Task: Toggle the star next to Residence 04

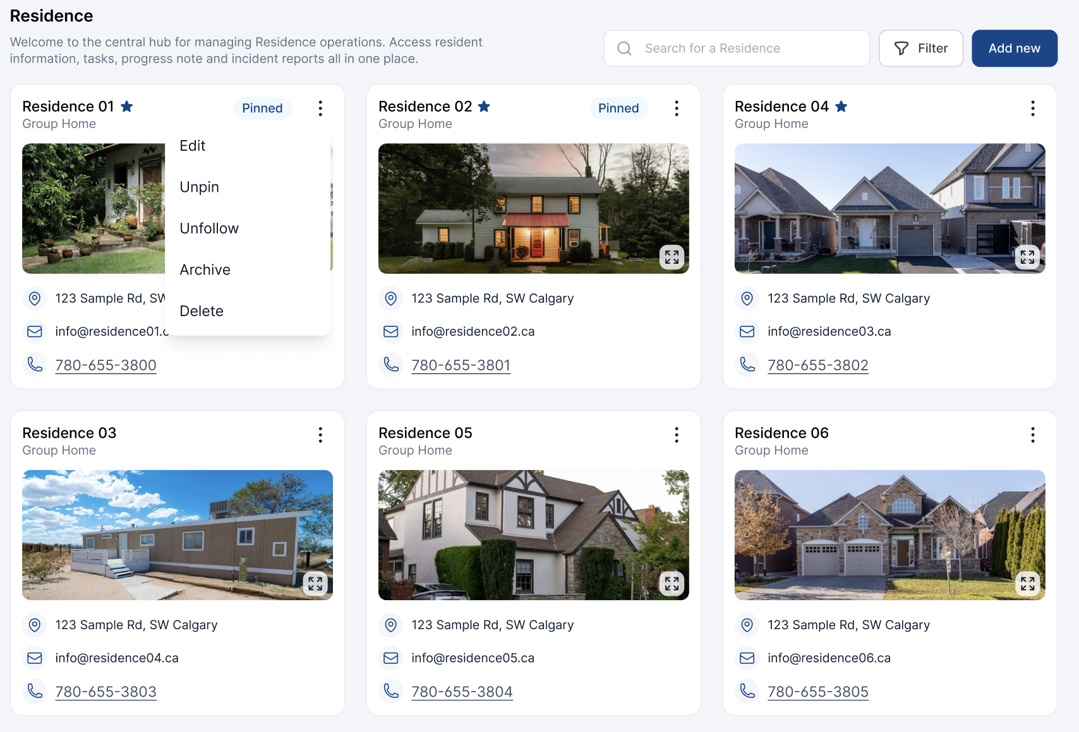Action: [x=841, y=107]
